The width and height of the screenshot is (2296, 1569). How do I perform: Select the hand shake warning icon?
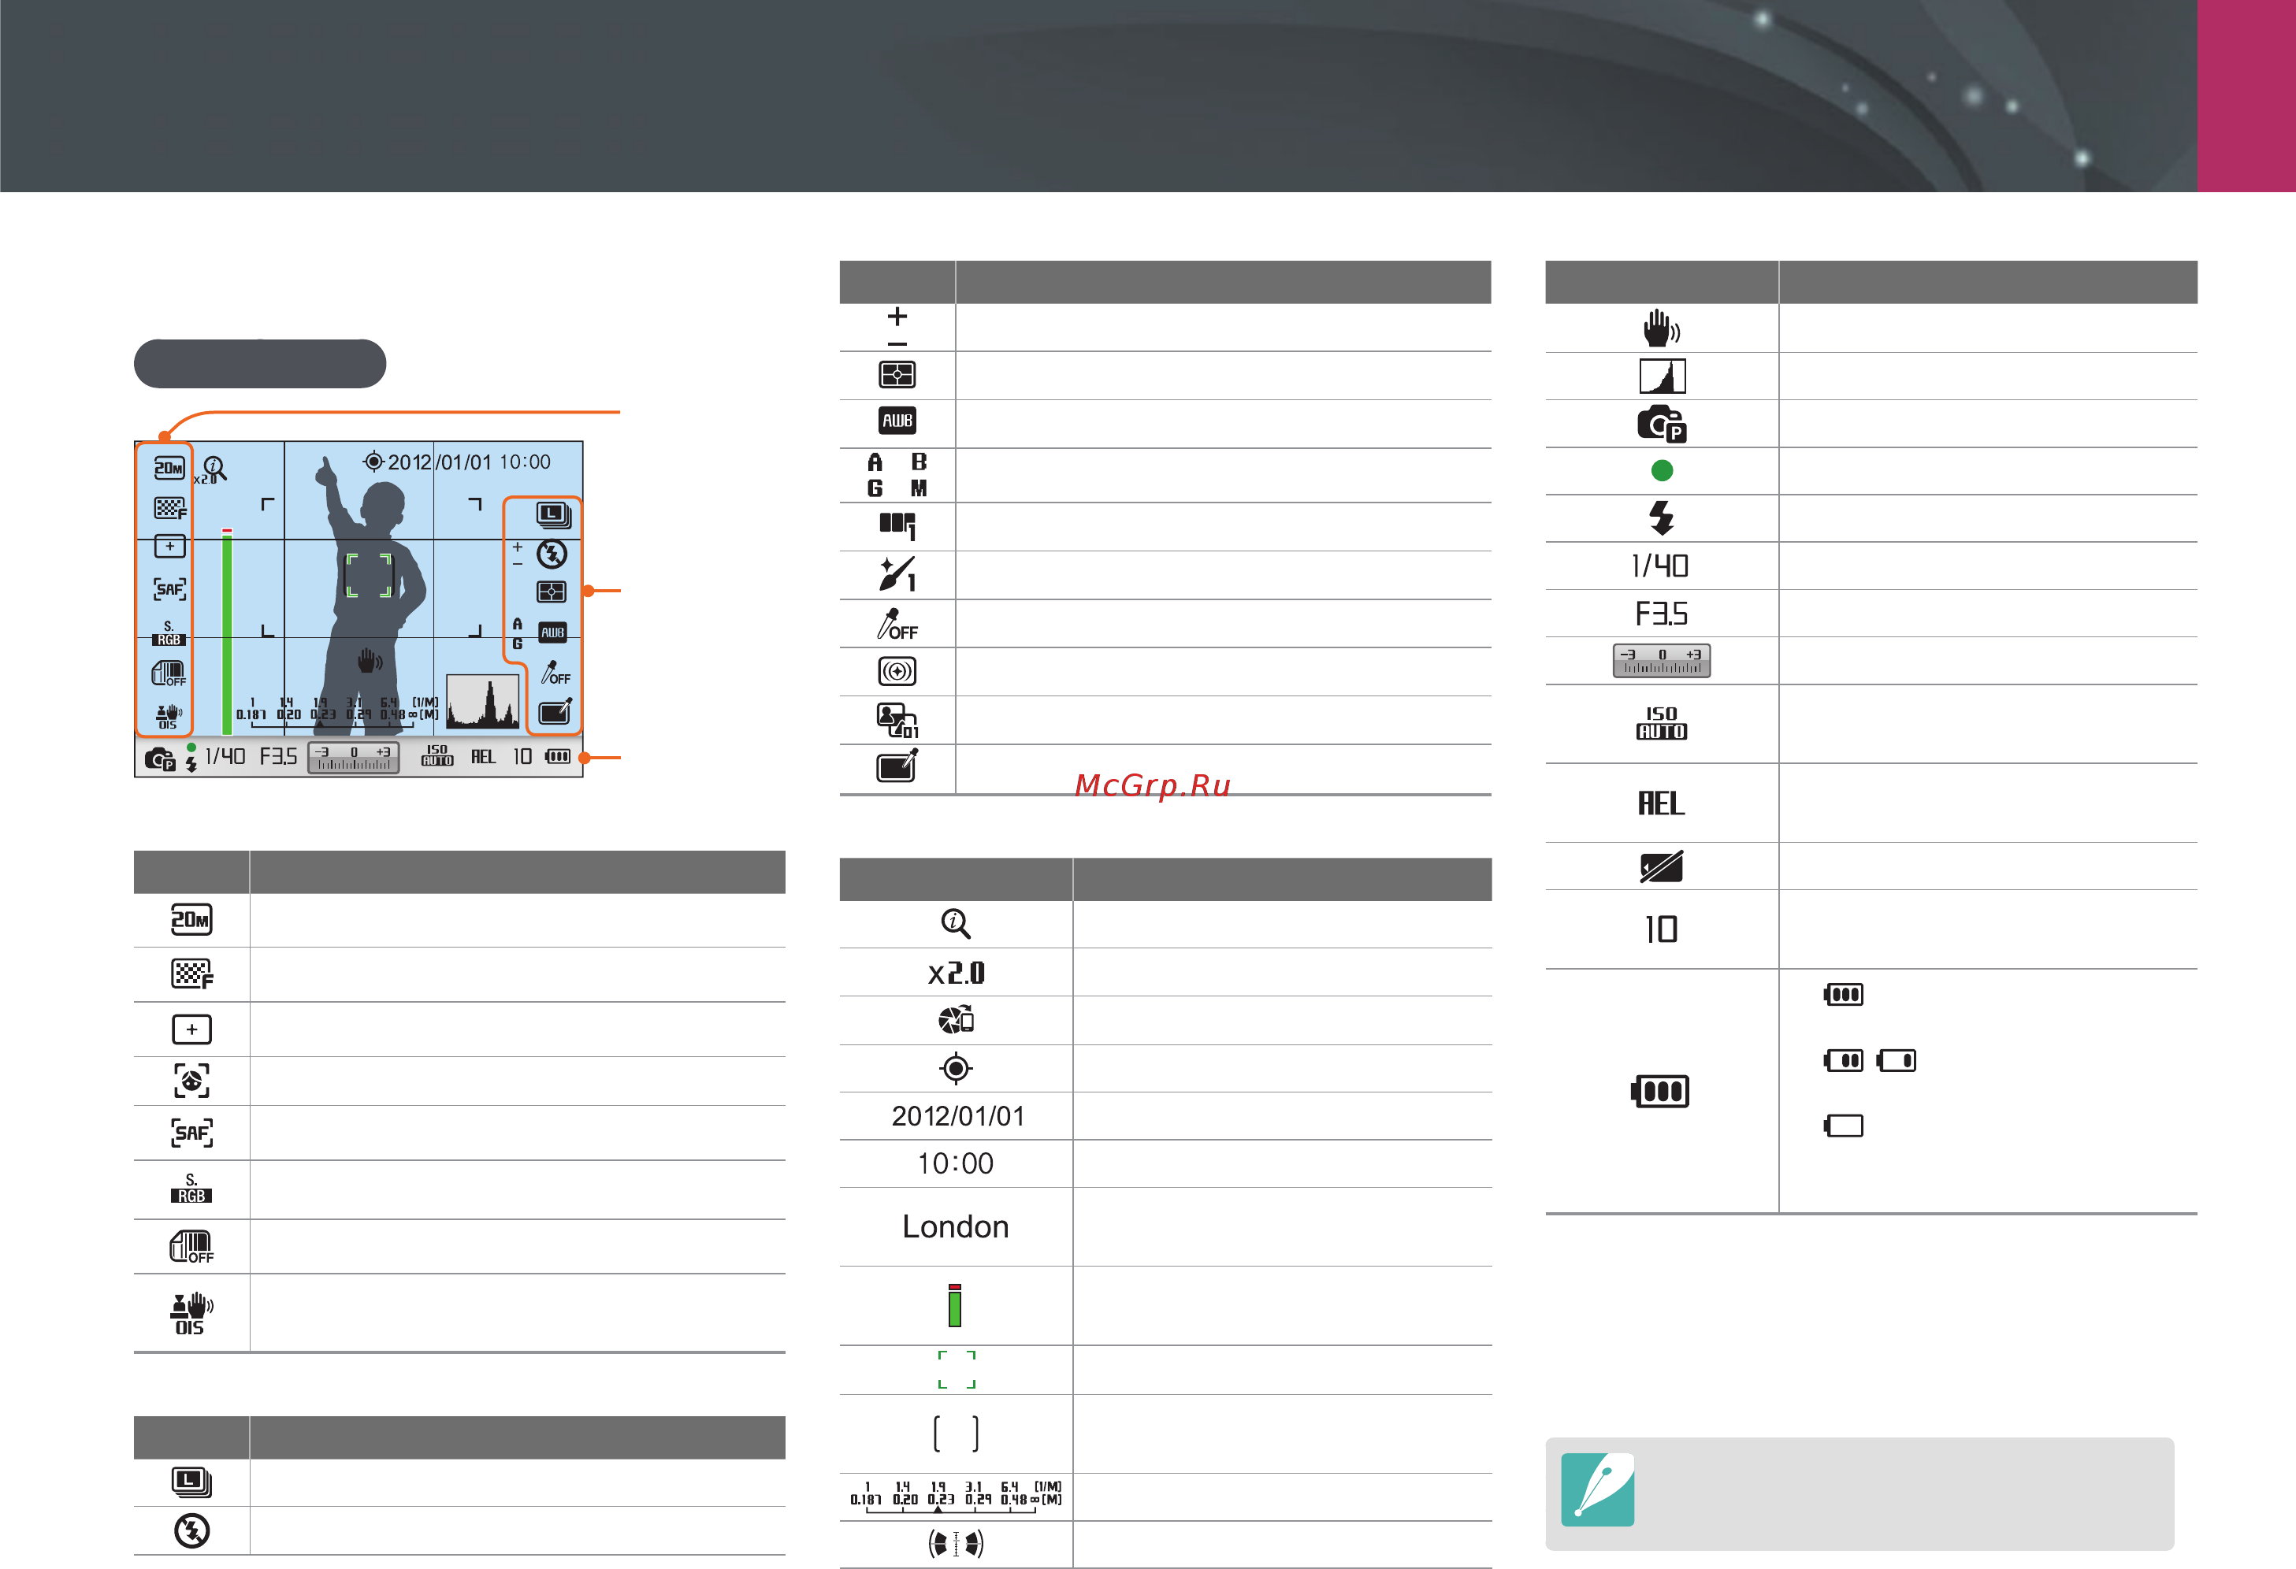coord(1662,328)
